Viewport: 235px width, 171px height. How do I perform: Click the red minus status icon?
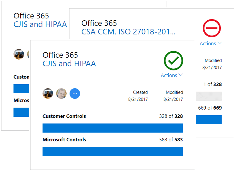coord(212,28)
